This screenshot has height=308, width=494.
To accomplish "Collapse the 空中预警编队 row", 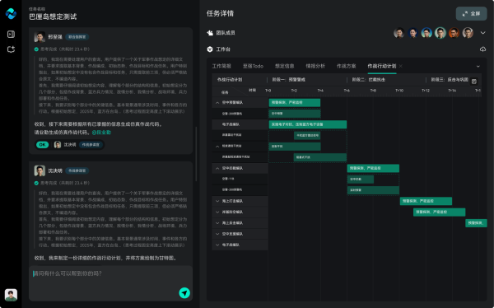I will click(217, 102).
